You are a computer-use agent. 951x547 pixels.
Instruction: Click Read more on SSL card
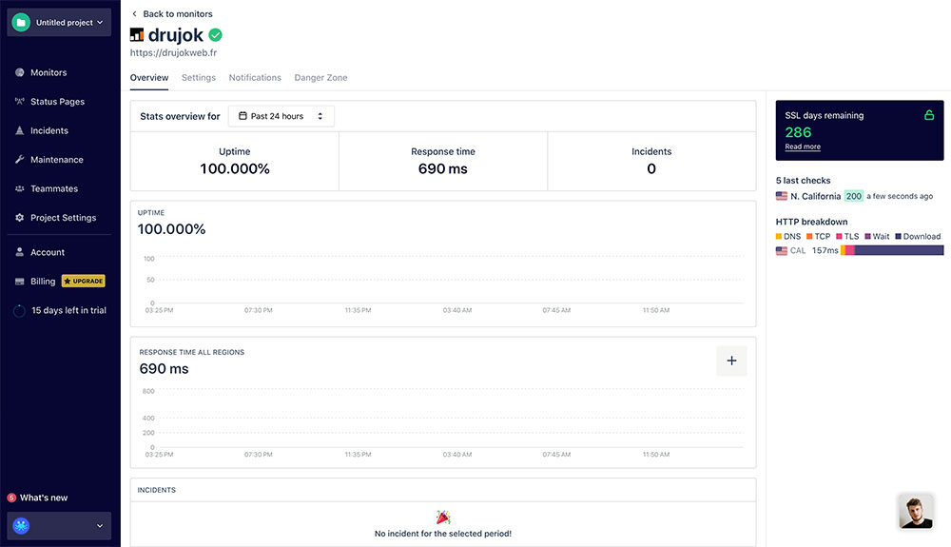[803, 147]
